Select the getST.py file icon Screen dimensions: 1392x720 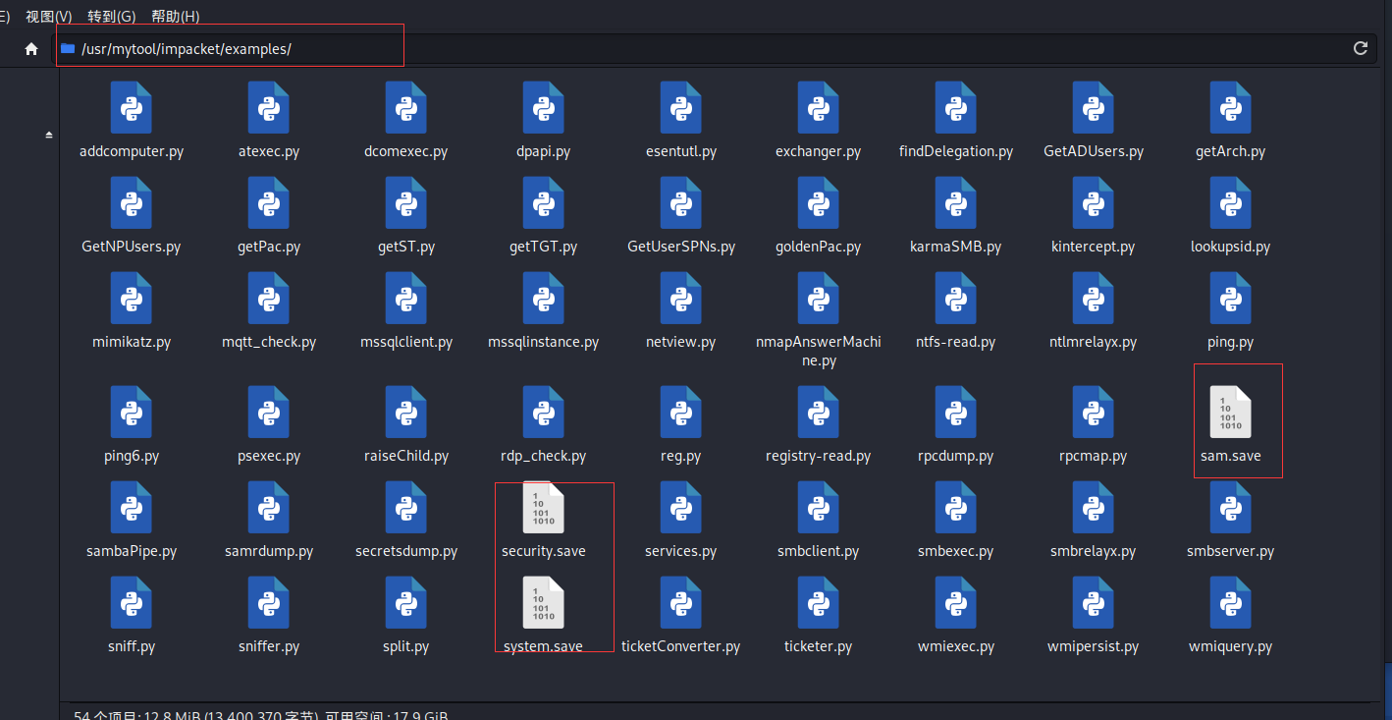[x=406, y=203]
